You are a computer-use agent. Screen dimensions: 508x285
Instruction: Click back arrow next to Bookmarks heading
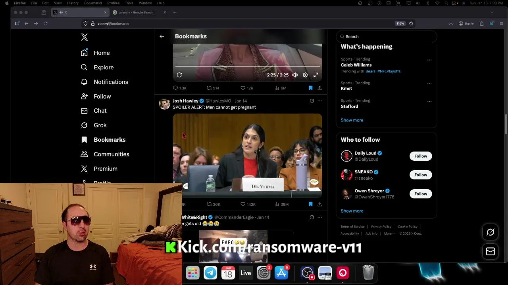pyautogui.click(x=162, y=36)
